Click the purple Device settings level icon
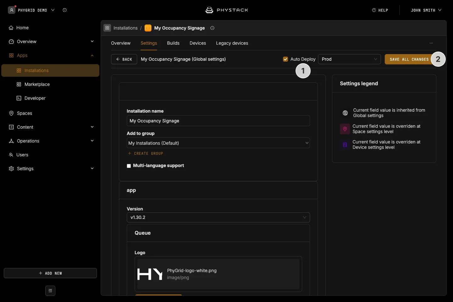 point(345,145)
